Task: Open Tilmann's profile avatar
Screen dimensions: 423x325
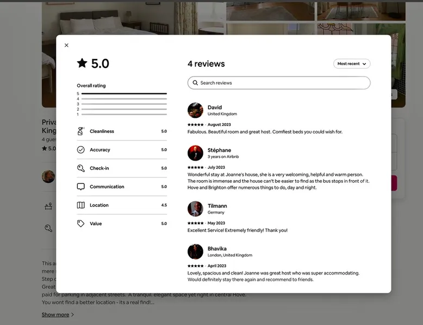Action: click(x=195, y=209)
